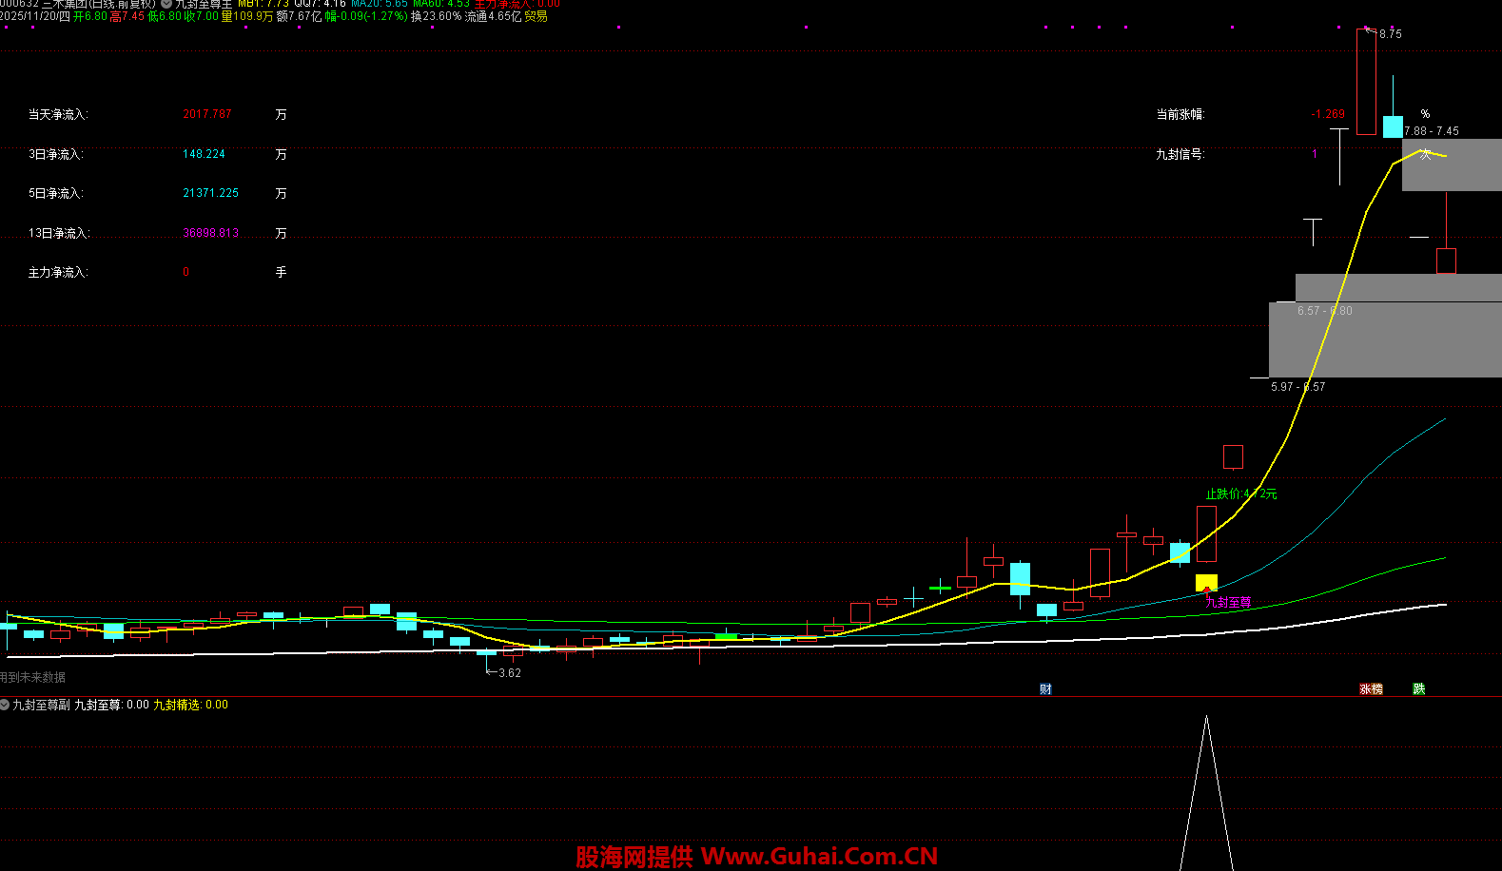Click the 贸易 sector label
1502x871 pixels.
pos(536,16)
